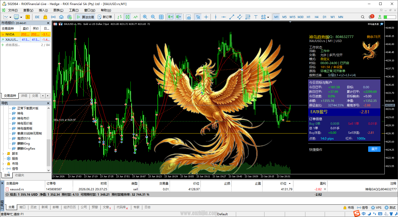Click 点击添加 to add a symbol

tap(13, 45)
